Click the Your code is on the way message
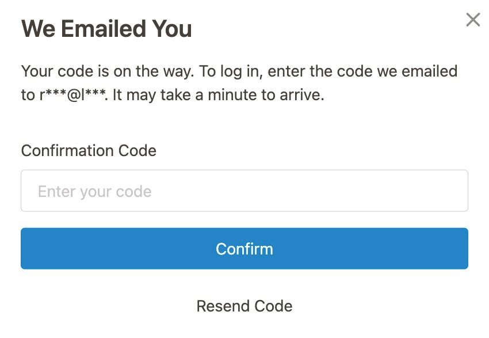Viewport: 489px width, 338px height. click(108, 71)
